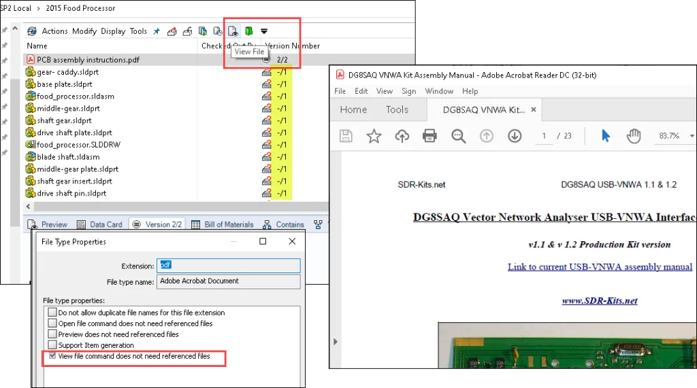Open the Link to current USB-VNWA assembly manual

click(600, 267)
